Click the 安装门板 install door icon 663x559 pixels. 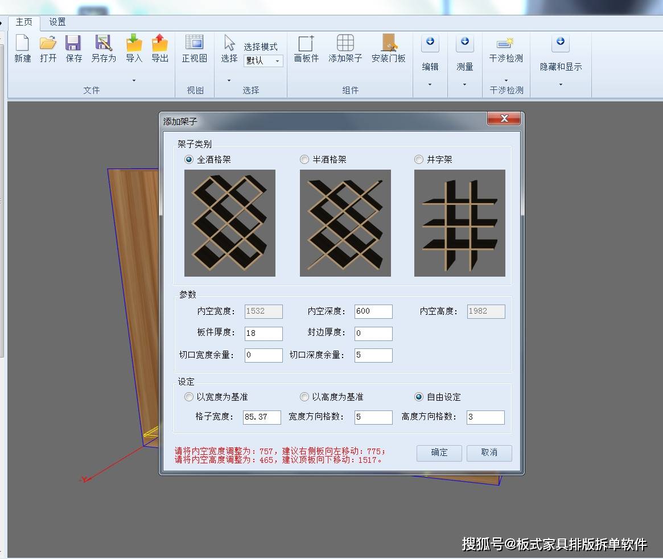(x=389, y=43)
